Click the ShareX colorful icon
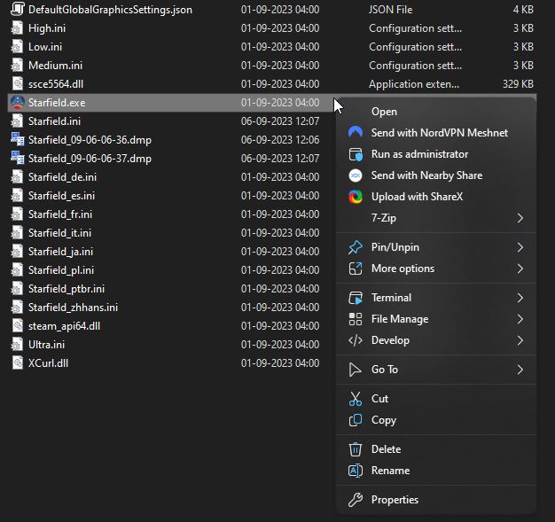The height and width of the screenshot is (522, 555). [356, 197]
